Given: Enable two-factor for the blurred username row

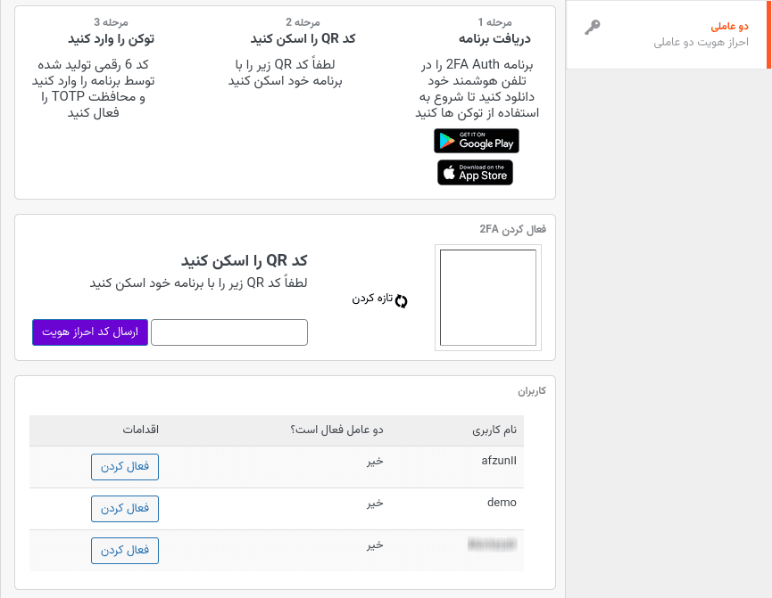Looking at the screenshot, I should 125,550.
